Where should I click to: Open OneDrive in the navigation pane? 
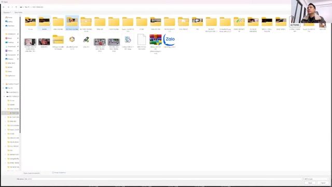coord(10,25)
